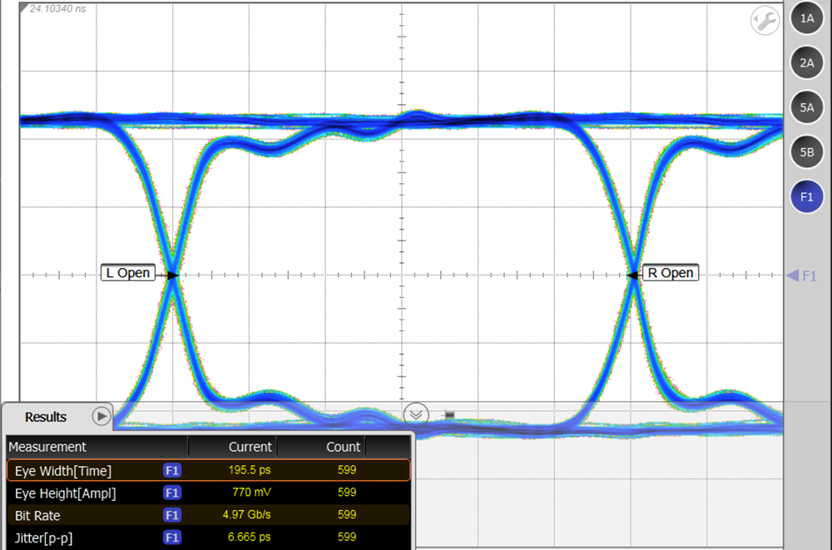832x550 pixels.
Task: Switch to the Results tab
Action: click(x=46, y=417)
